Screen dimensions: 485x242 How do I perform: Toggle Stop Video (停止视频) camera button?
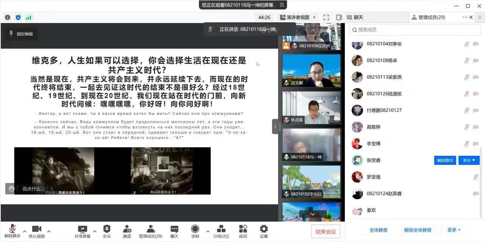[36, 229]
